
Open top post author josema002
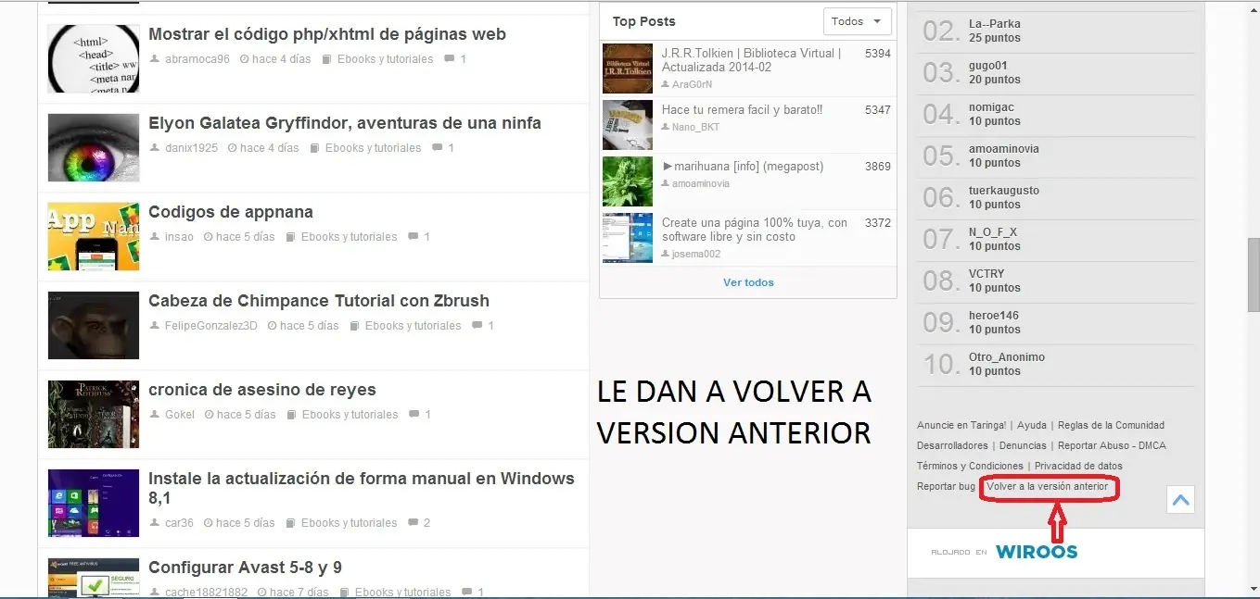pos(695,254)
